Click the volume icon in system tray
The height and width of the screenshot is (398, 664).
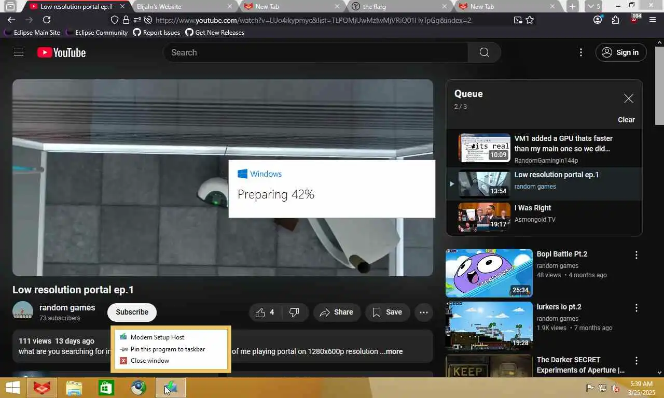(x=615, y=388)
